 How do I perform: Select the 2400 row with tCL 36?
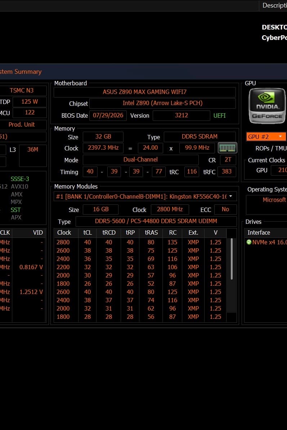coord(140,259)
